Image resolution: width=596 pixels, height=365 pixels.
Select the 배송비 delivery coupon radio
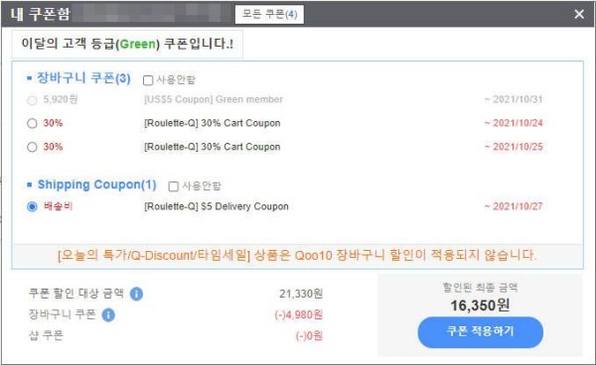click(33, 206)
